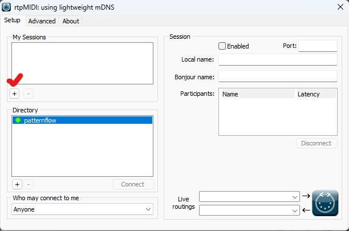Select patternflow in the Directory list
The image size is (349, 231).
click(x=82, y=120)
